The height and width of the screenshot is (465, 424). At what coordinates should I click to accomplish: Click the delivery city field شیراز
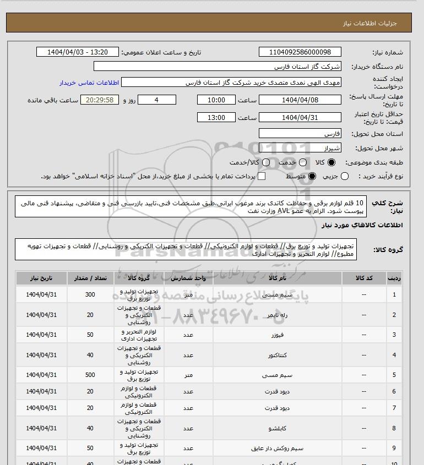(x=300, y=147)
